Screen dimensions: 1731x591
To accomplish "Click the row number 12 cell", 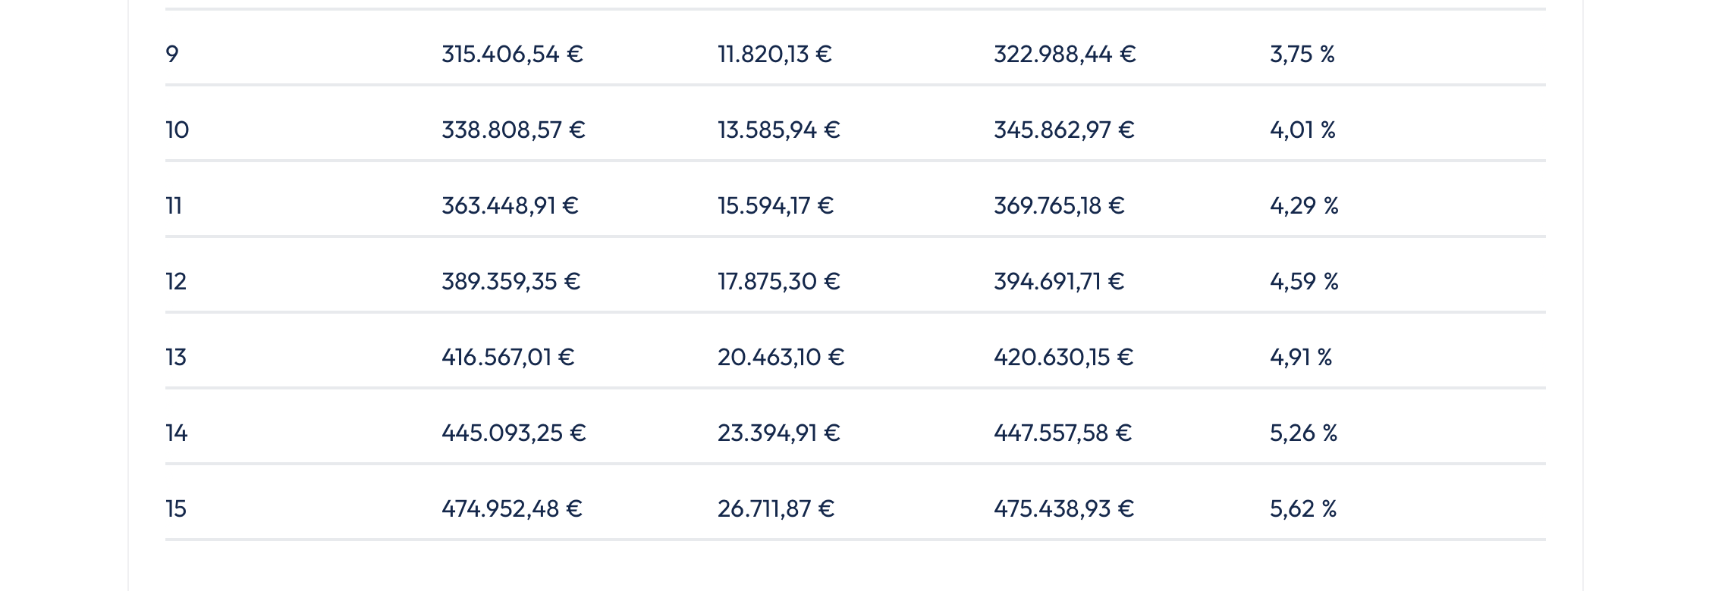I will point(176,281).
